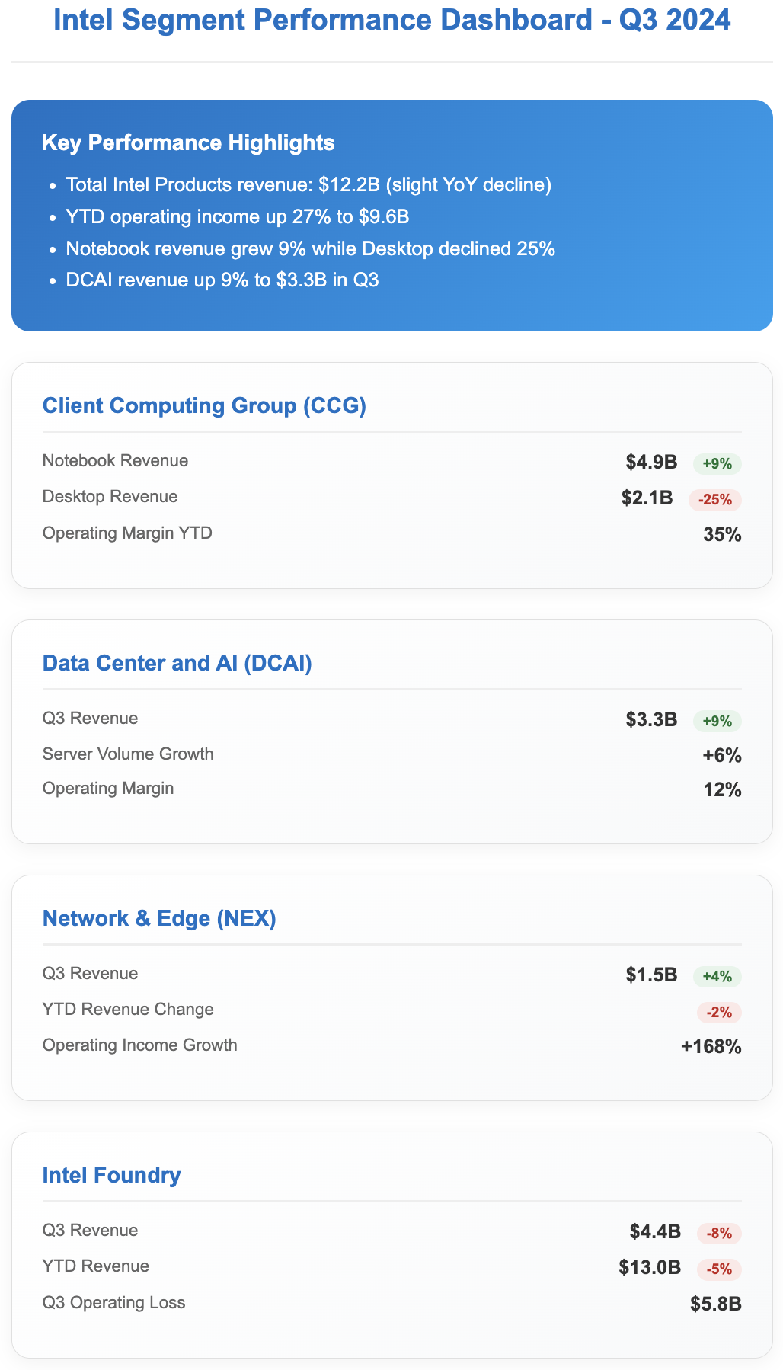The image size is (783, 1370).
Task: Open the Intel Foundry section heading
Action: point(112,1175)
